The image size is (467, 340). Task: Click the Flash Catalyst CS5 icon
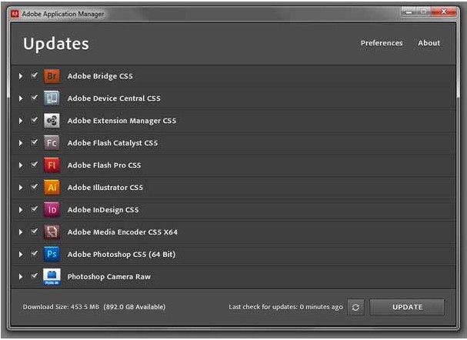(52, 143)
